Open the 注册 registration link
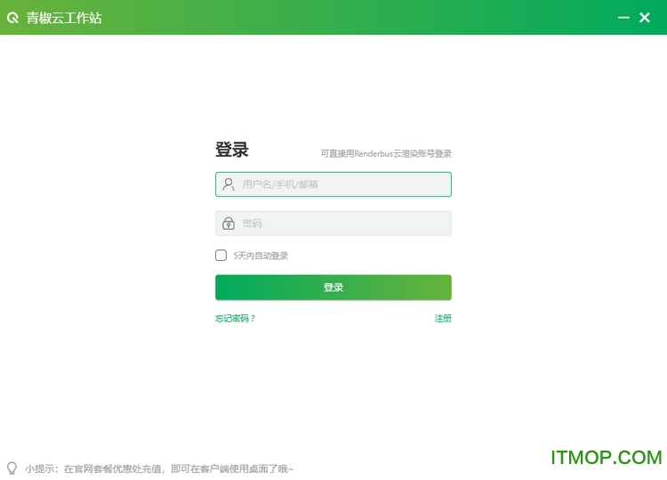This screenshot has width=667, height=480. click(442, 319)
